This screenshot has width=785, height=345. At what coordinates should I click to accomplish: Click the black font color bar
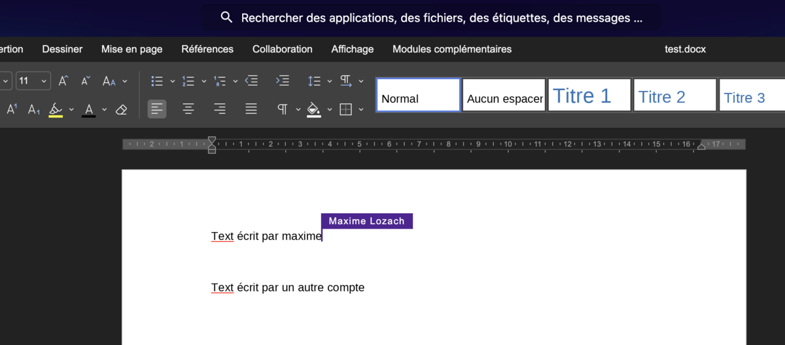pos(89,116)
